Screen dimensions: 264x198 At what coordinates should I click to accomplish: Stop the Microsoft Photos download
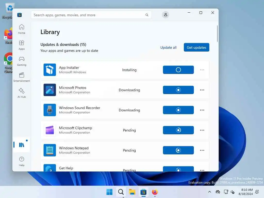pyautogui.click(x=178, y=90)
